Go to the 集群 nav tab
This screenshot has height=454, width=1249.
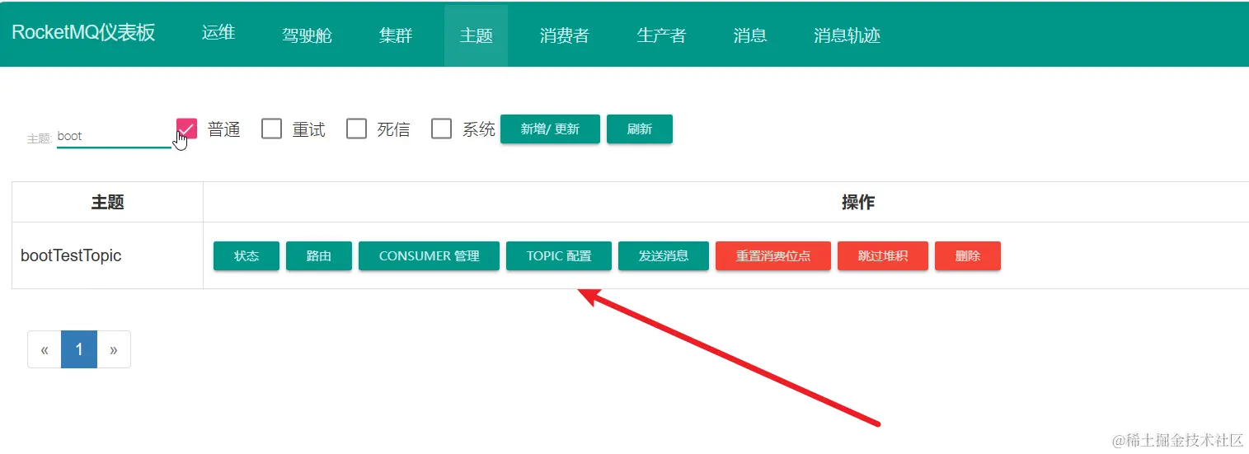click(x=396, y=35)
